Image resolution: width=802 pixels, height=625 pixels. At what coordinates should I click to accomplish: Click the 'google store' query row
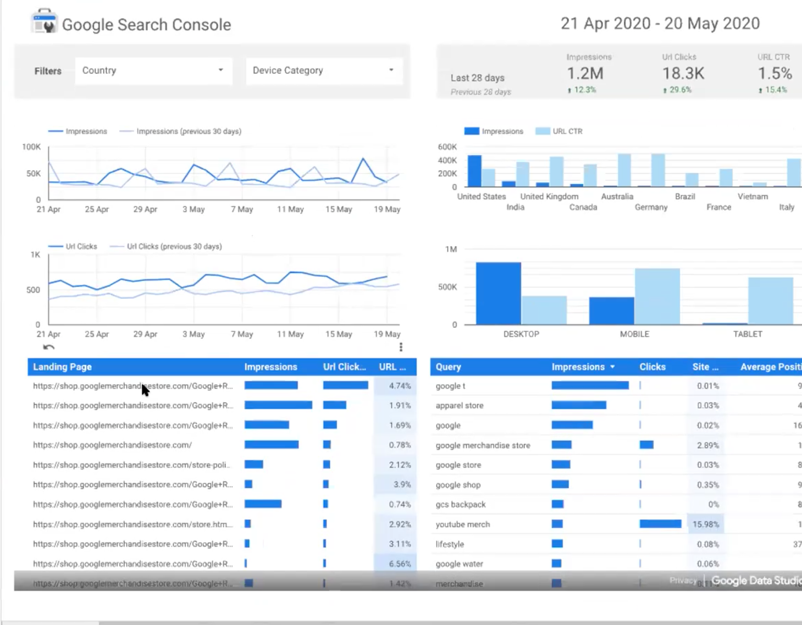pos(616,465)
